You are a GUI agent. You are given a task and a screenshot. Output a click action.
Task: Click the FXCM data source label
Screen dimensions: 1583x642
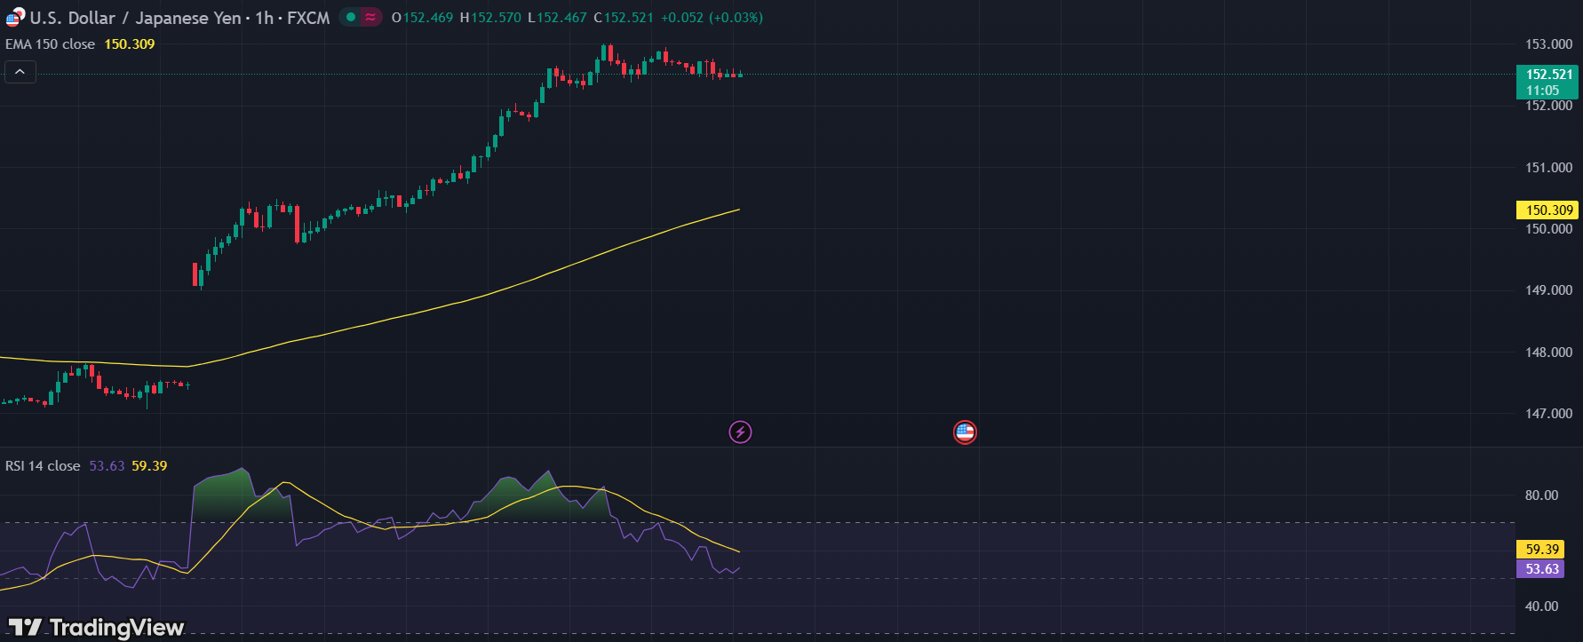(308, 18)
